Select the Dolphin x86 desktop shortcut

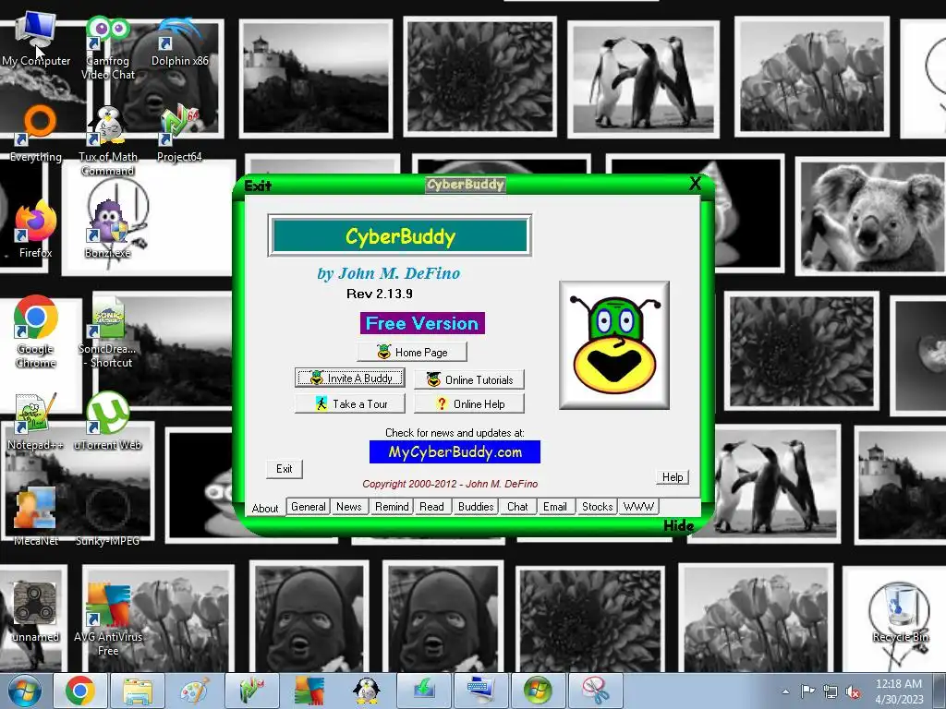click(179, 41)
